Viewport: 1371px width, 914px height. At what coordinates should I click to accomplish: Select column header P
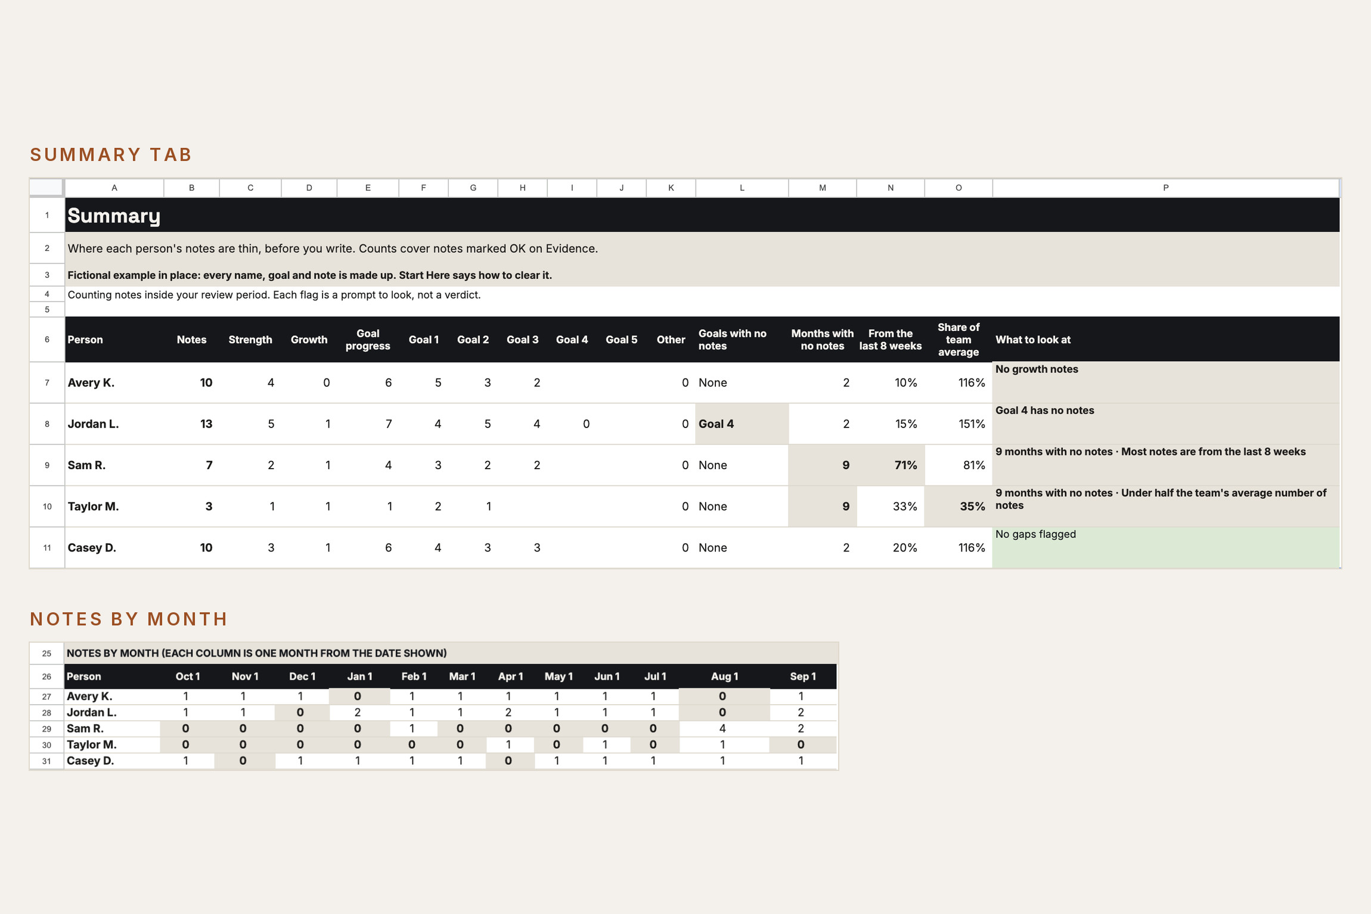(x=1165, y=188)
